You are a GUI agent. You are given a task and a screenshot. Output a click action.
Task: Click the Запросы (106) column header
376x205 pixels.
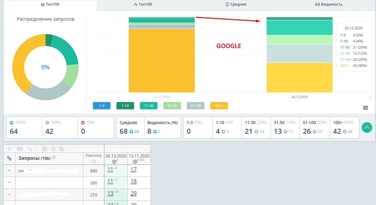coord(34,158)
